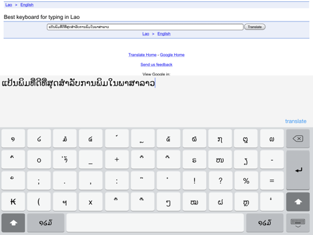Viewport: 313px width, 235px height.
Task: Tap the Lao ellipsis ຯ key
Action: [65, 202]
